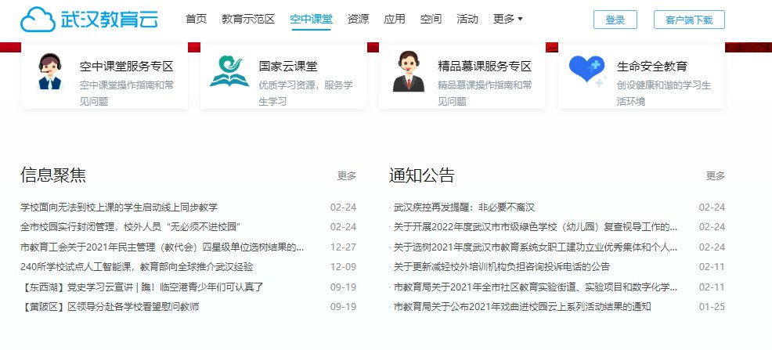Click the 精品慕课服务专区 agent avatar icon
The width and height of the screenshot is (772, 350).
coord(408,72)
